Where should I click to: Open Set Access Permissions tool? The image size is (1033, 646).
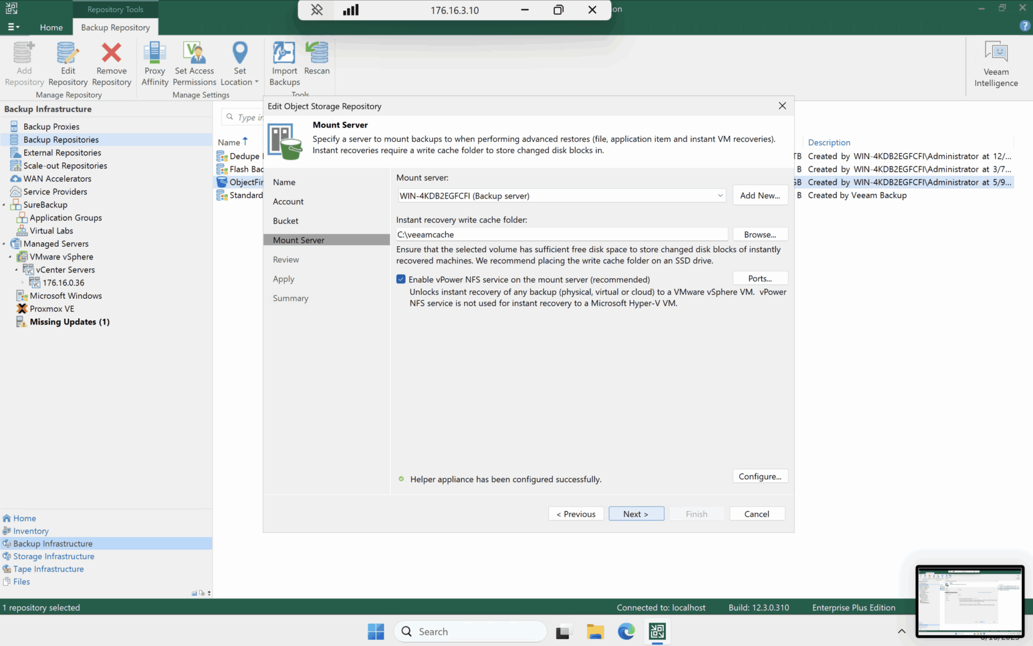coord(194,64)
